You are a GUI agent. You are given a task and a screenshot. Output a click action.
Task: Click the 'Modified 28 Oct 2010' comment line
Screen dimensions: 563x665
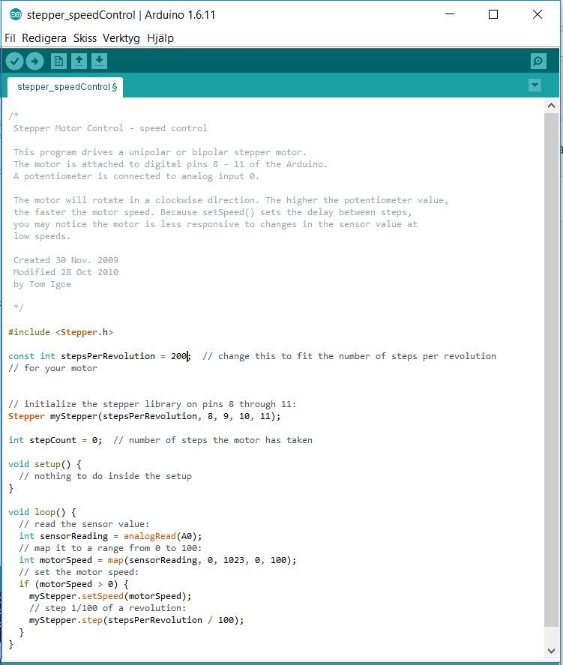pos(66,272)
